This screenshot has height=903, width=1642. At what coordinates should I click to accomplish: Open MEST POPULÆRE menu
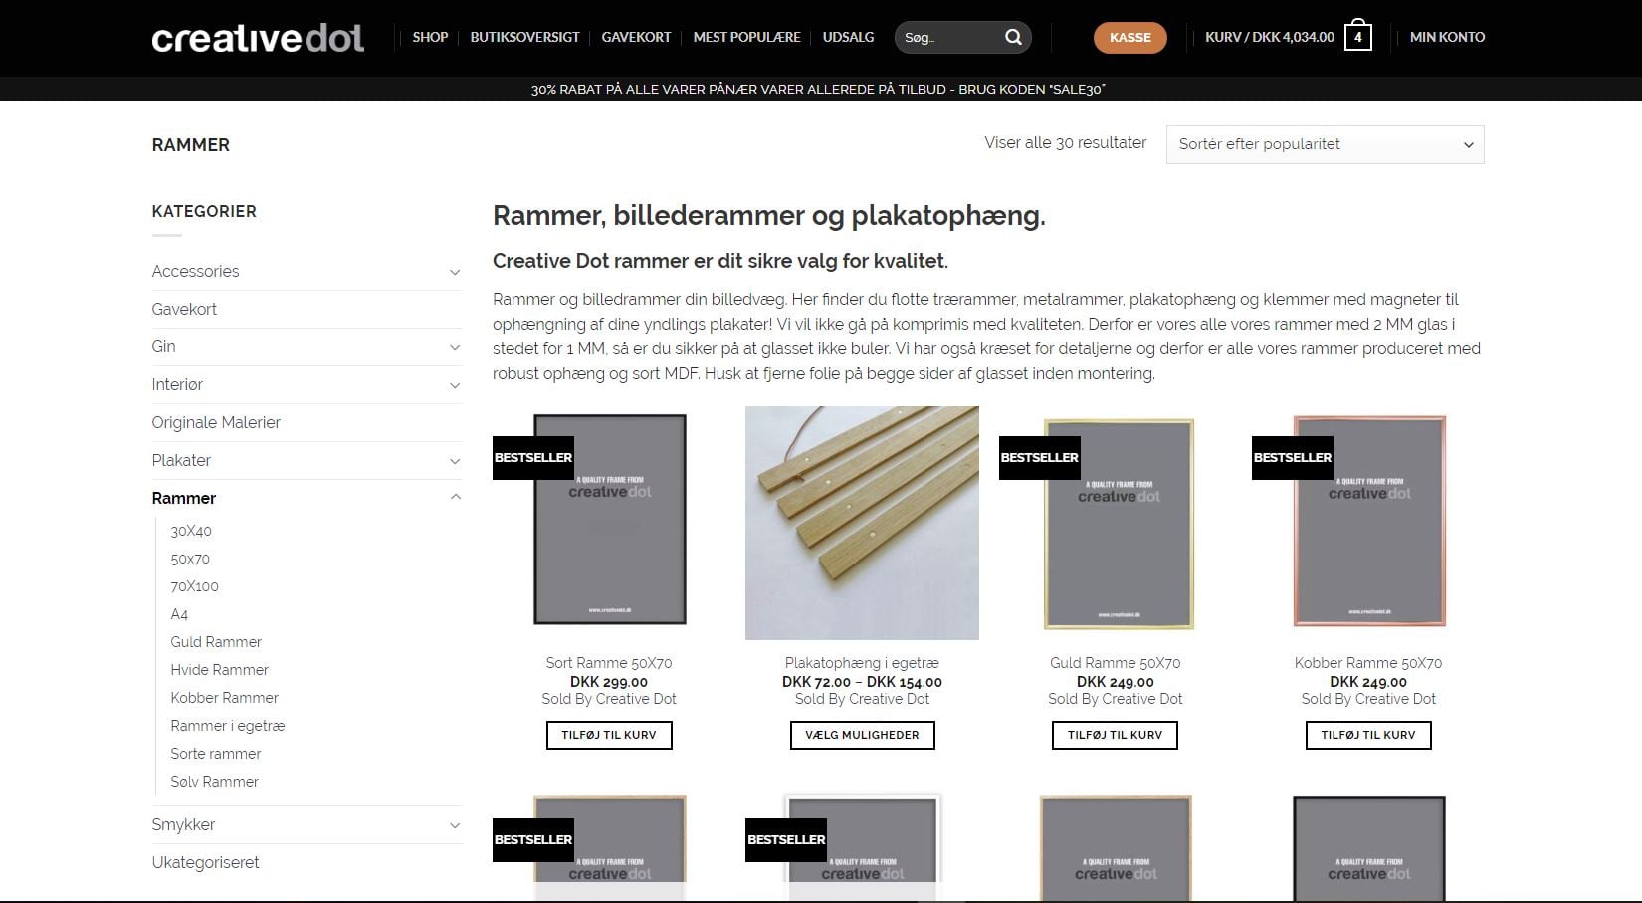[x=746, y=37]
